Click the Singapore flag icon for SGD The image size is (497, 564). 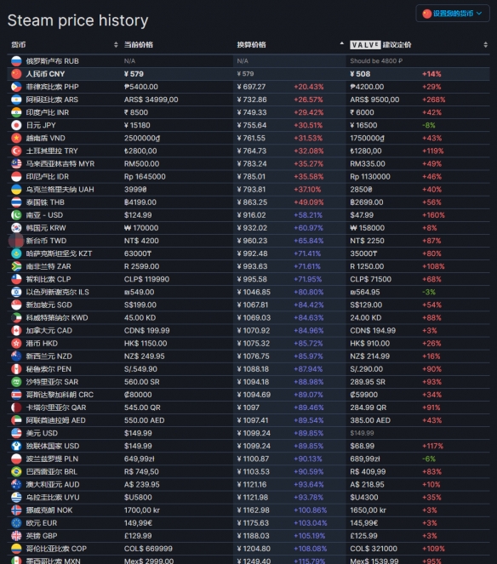tap(16, 305)
